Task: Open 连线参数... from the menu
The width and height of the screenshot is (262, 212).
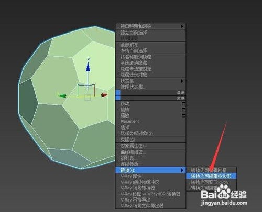Action: coord(150,164)
